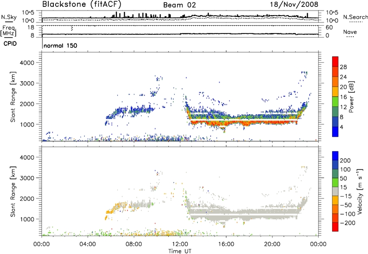
Task: Click the "04:00" time tick label
Action: point(87,244)
